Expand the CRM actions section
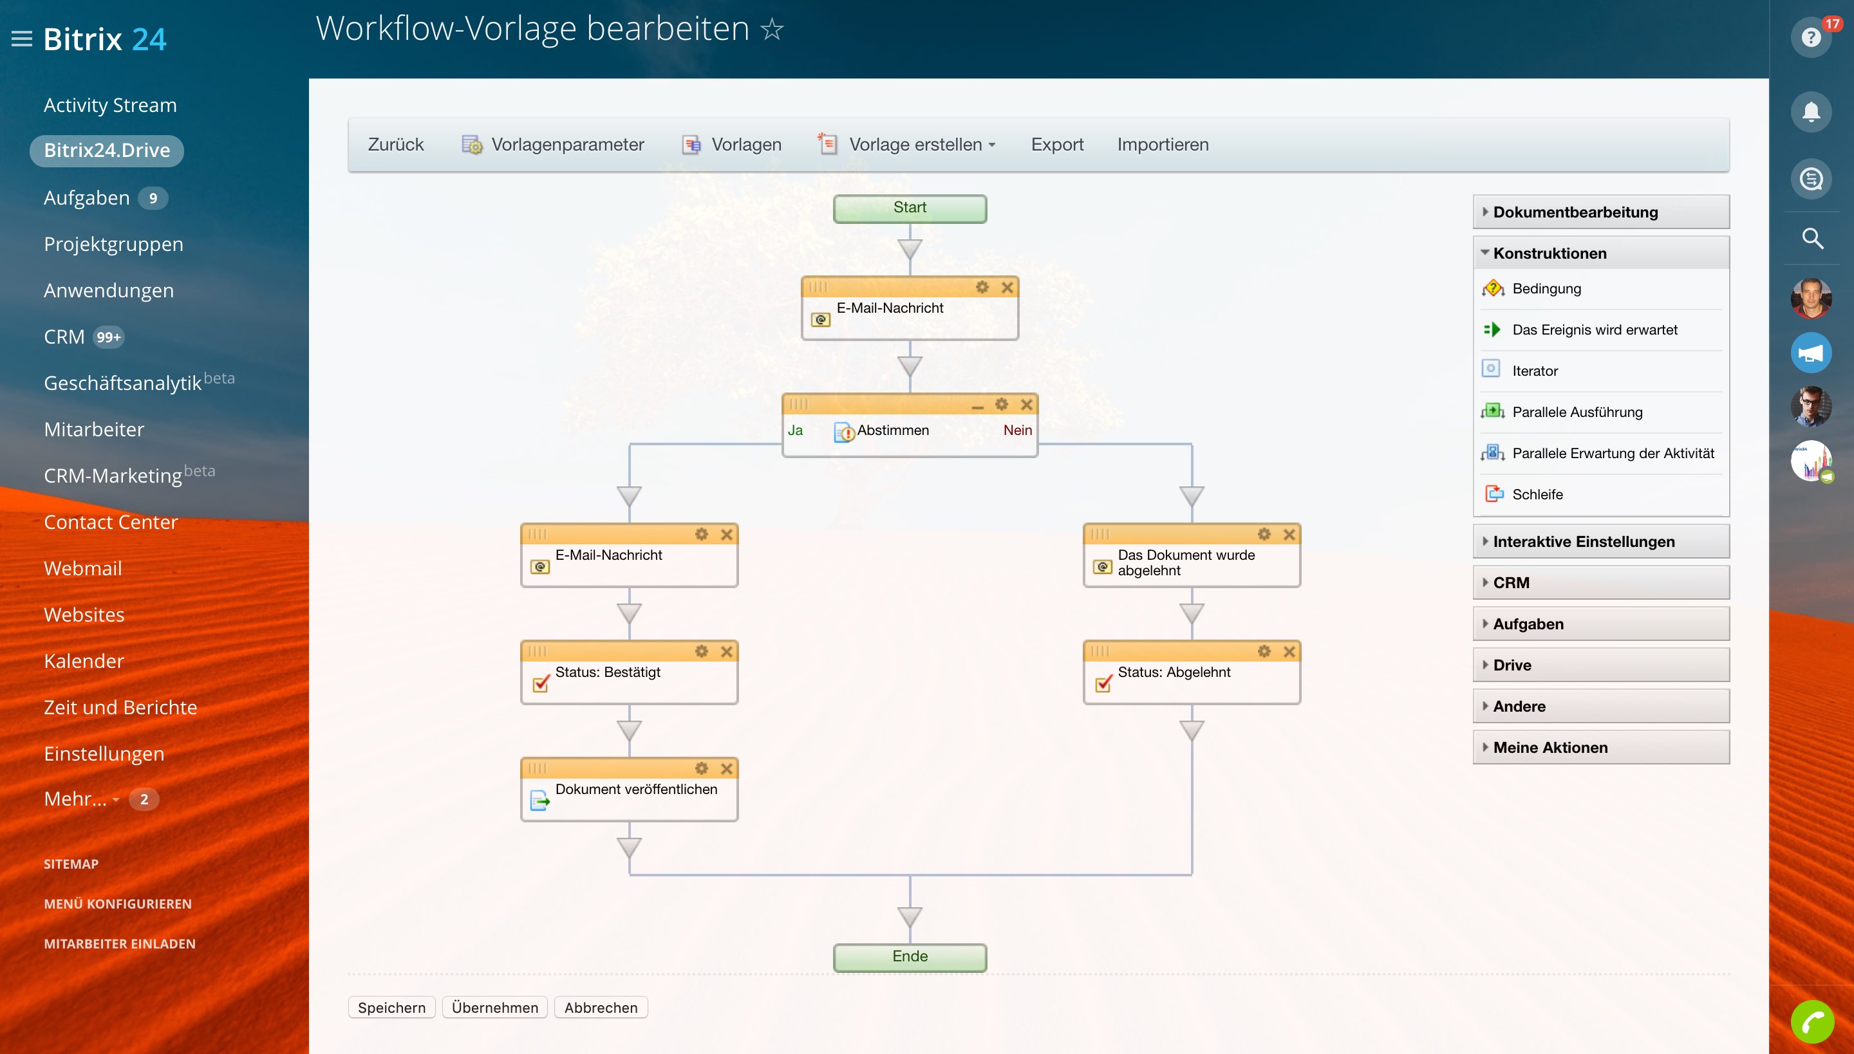 coord(1600,583)
